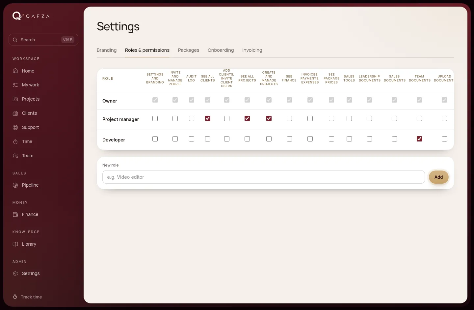Uncheck See all projects for Project manager
Screen dimensions: 474x310
[247, 118]
